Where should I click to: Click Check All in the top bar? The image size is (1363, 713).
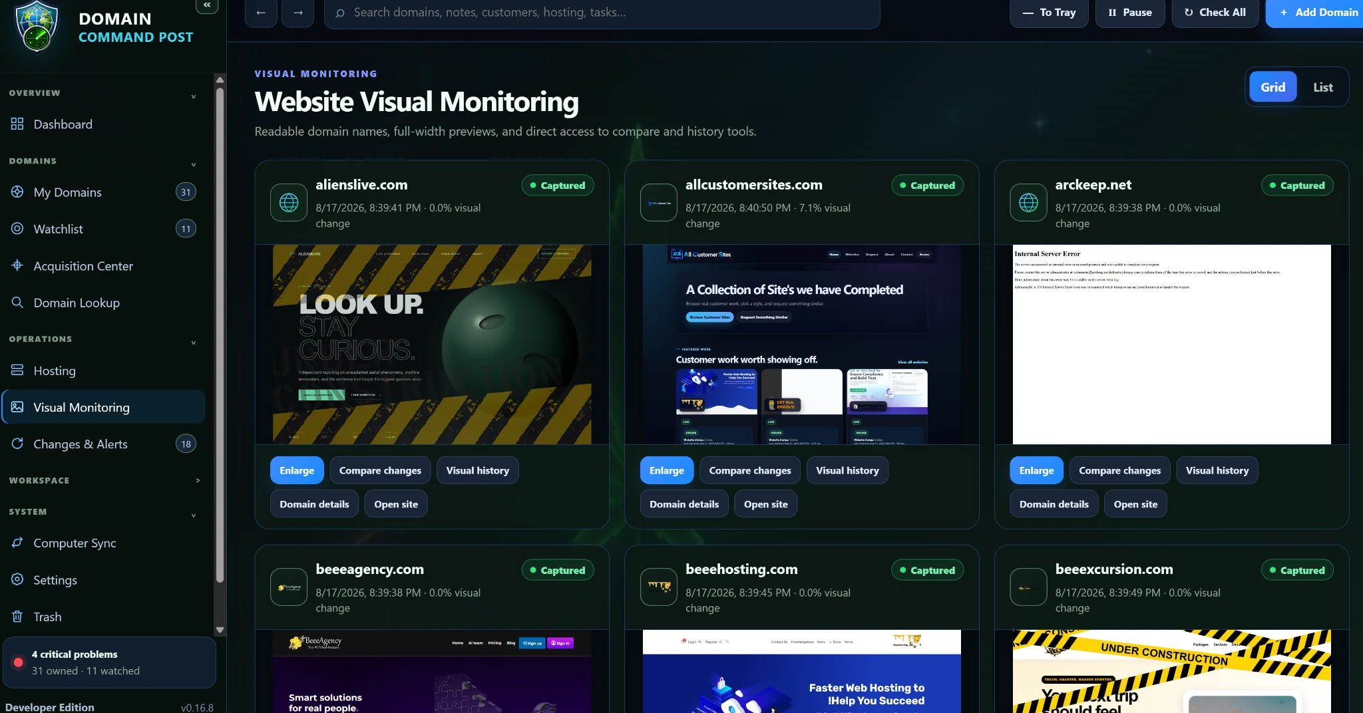point(1215,13)
